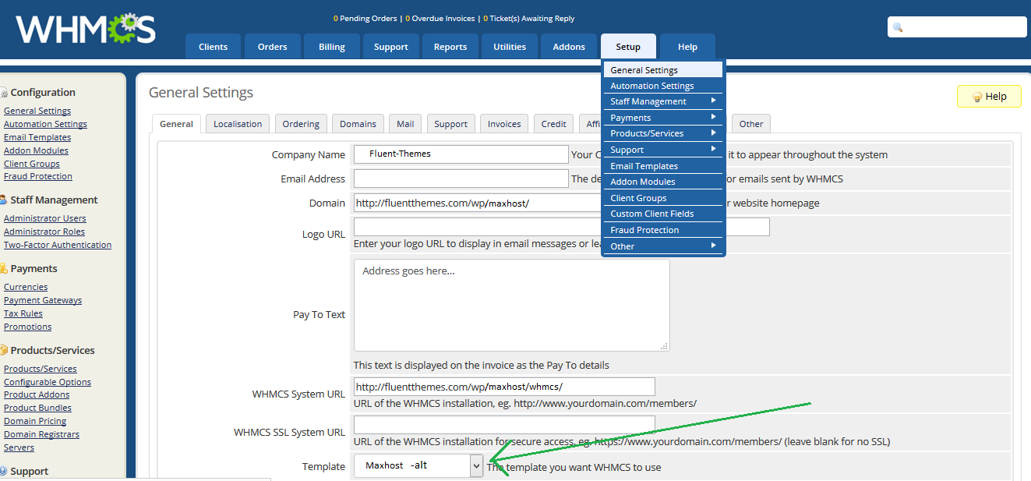Viewport: 1031px width, 481px height.
Task: Open the Orders top menu
Action: tap(272, 47)
